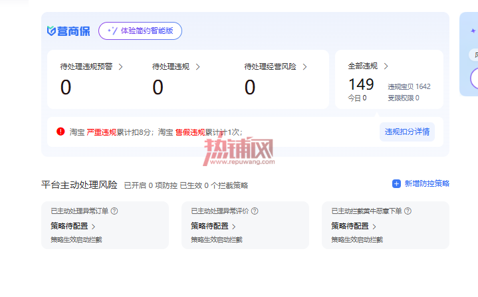Click the 违规扣分详情 button

407,132
